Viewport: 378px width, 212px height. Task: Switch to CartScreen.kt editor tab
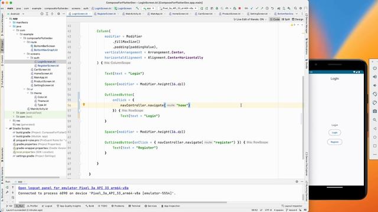coord(205,14)
